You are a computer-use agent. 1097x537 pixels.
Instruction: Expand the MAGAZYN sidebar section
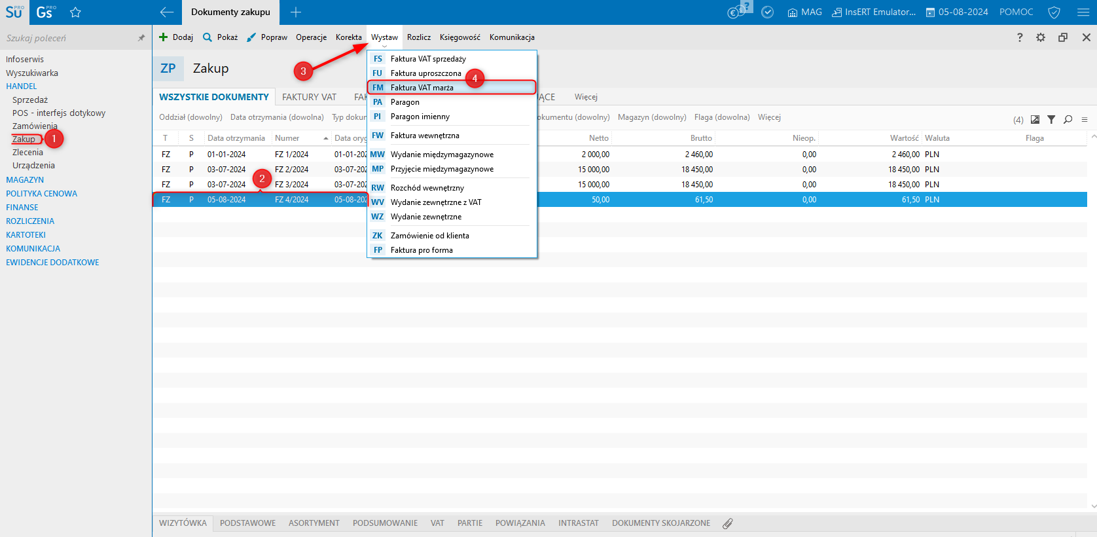click(x=25, y=180)
